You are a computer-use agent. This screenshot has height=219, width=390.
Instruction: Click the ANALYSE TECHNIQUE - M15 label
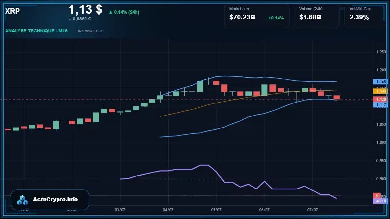coord(36,31)
